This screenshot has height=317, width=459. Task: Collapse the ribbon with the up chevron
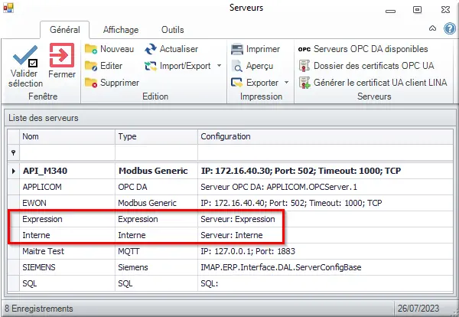coord(432,28)
